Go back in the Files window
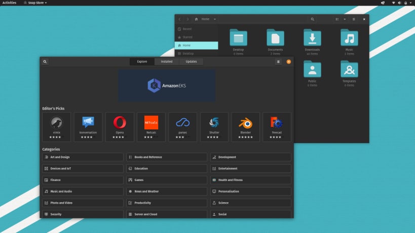415x233 pixels. coord(179,19)
